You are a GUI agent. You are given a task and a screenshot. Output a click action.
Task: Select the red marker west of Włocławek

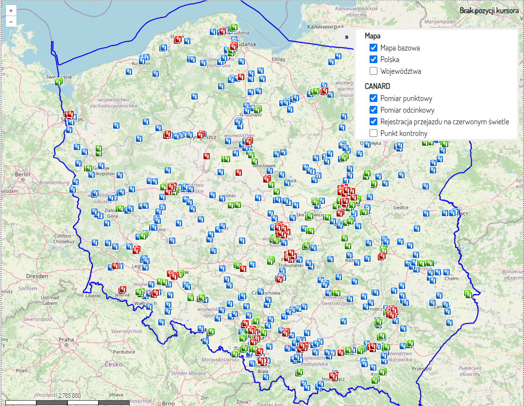(238, 172)
